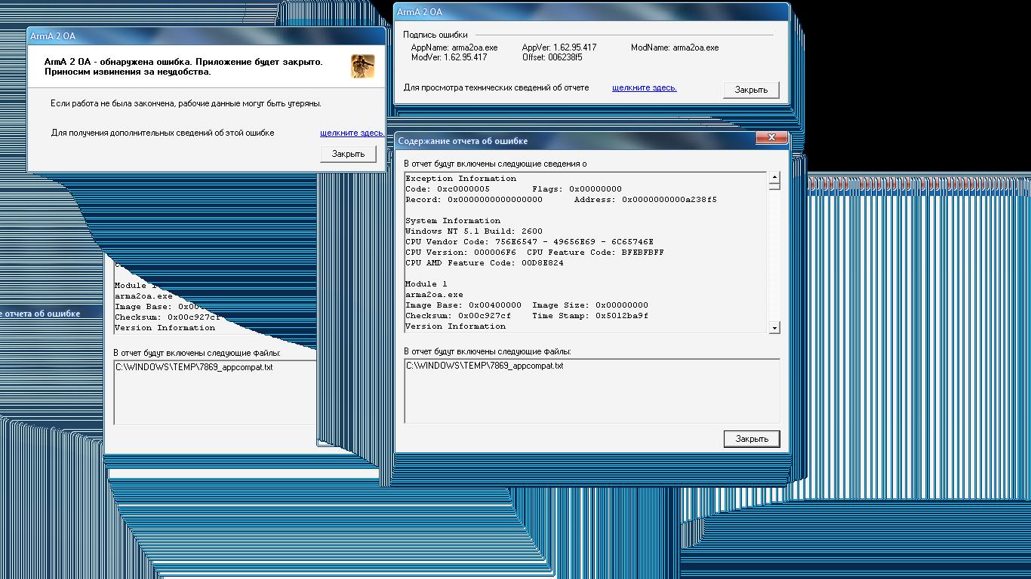The image size is (1031, 579).
Task: Click the "CPU Feature Code: BFEBFBFF" value
Action: (596, 253)
